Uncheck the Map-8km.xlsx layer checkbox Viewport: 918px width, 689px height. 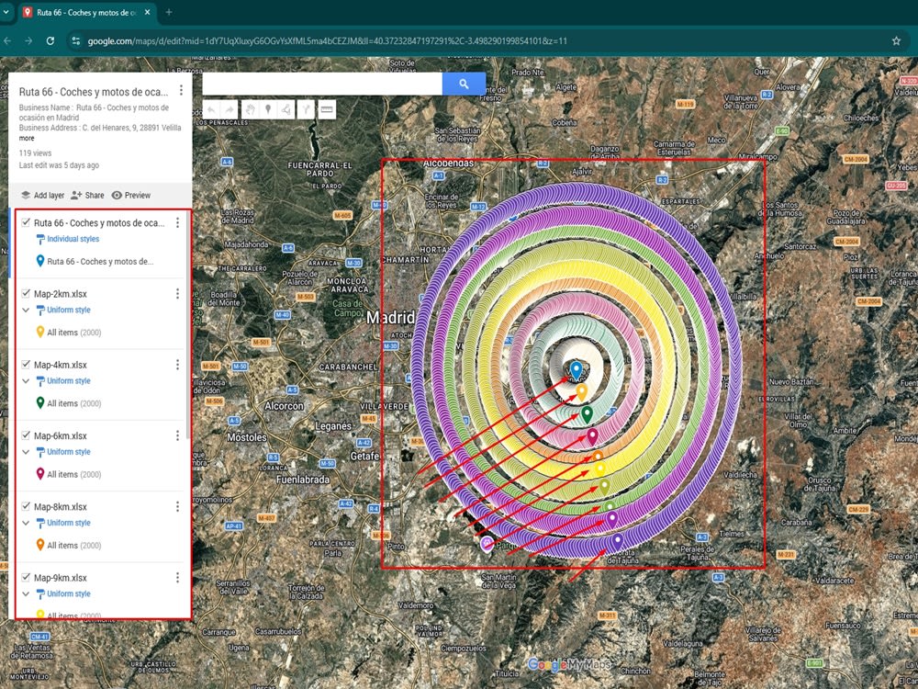pyautogui.click(x=26, y=506)
